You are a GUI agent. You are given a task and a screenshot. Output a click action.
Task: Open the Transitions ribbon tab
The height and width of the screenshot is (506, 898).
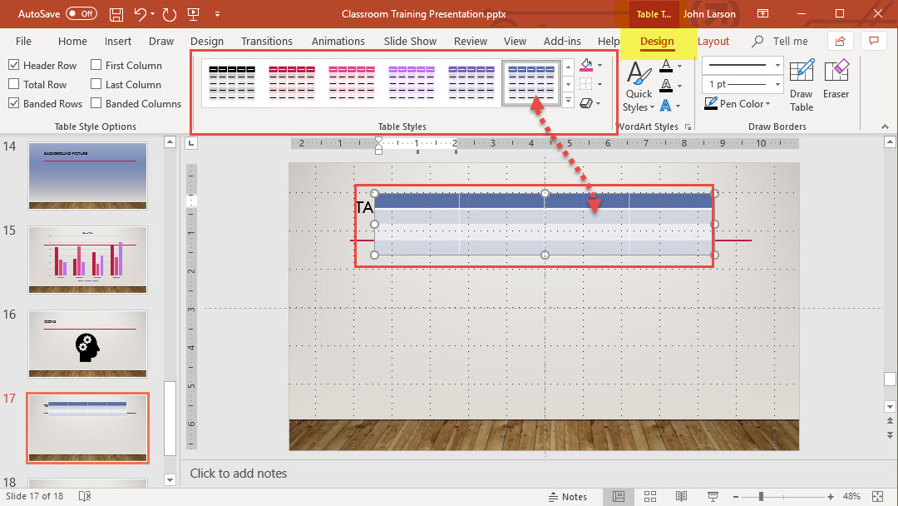click(x=266, y=41)
